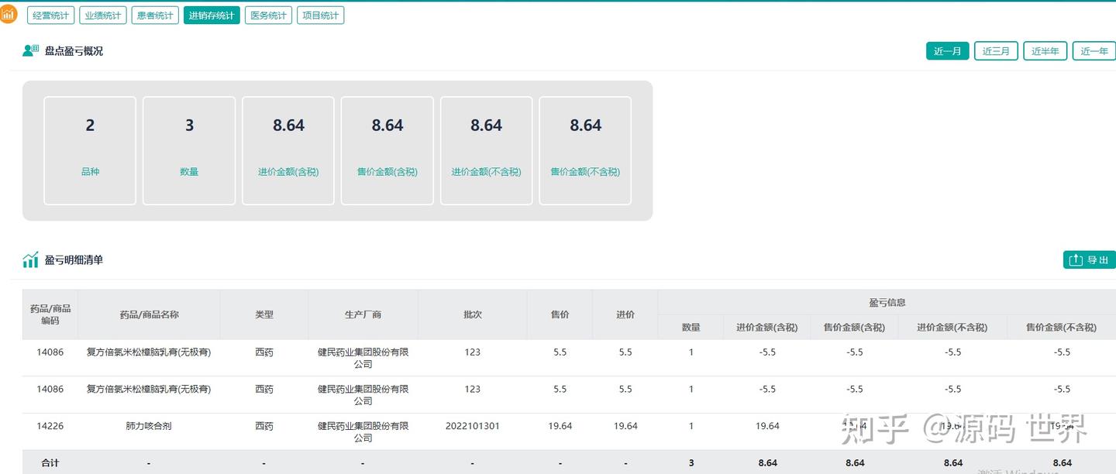Open the 业绩统计 tab
1116x474 pixels.
pos(102,14)
